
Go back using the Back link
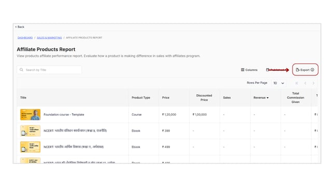tap(20, 27)
